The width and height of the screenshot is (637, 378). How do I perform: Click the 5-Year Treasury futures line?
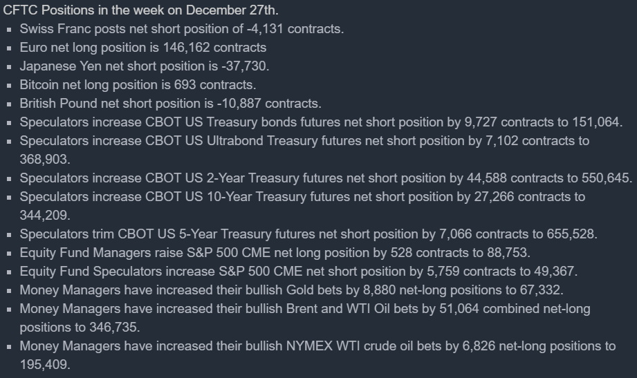[x=308, y=234]
